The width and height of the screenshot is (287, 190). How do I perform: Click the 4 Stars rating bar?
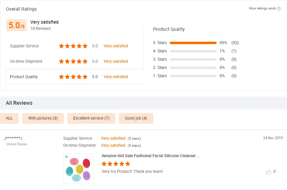click(193, 51)
